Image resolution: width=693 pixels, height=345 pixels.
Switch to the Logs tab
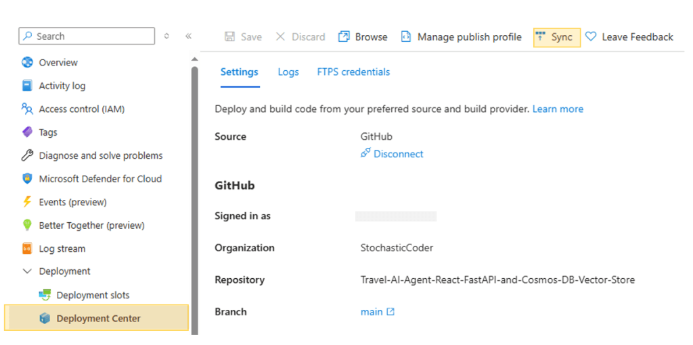288,72
